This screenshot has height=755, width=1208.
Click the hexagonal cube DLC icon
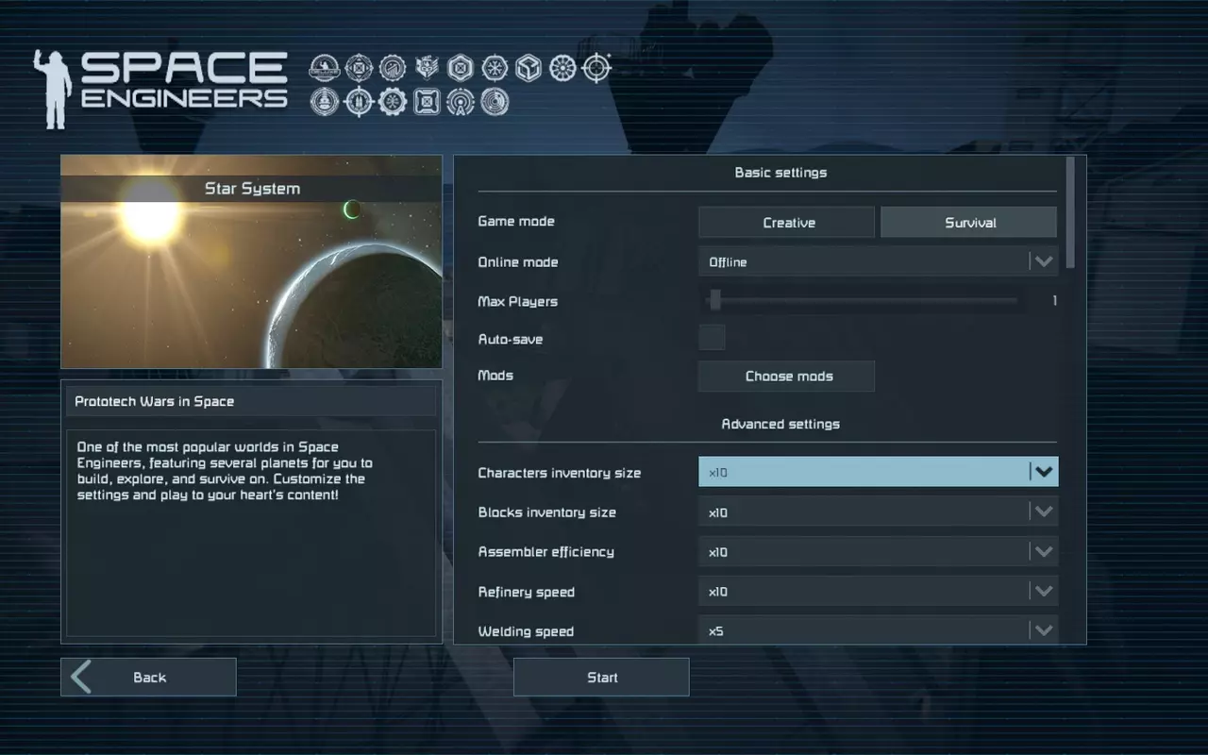click(x=528, y=68)
